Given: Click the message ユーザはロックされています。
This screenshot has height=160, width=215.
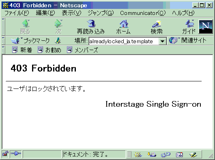Looking at the screenshot, I should [x=46, y=89].
